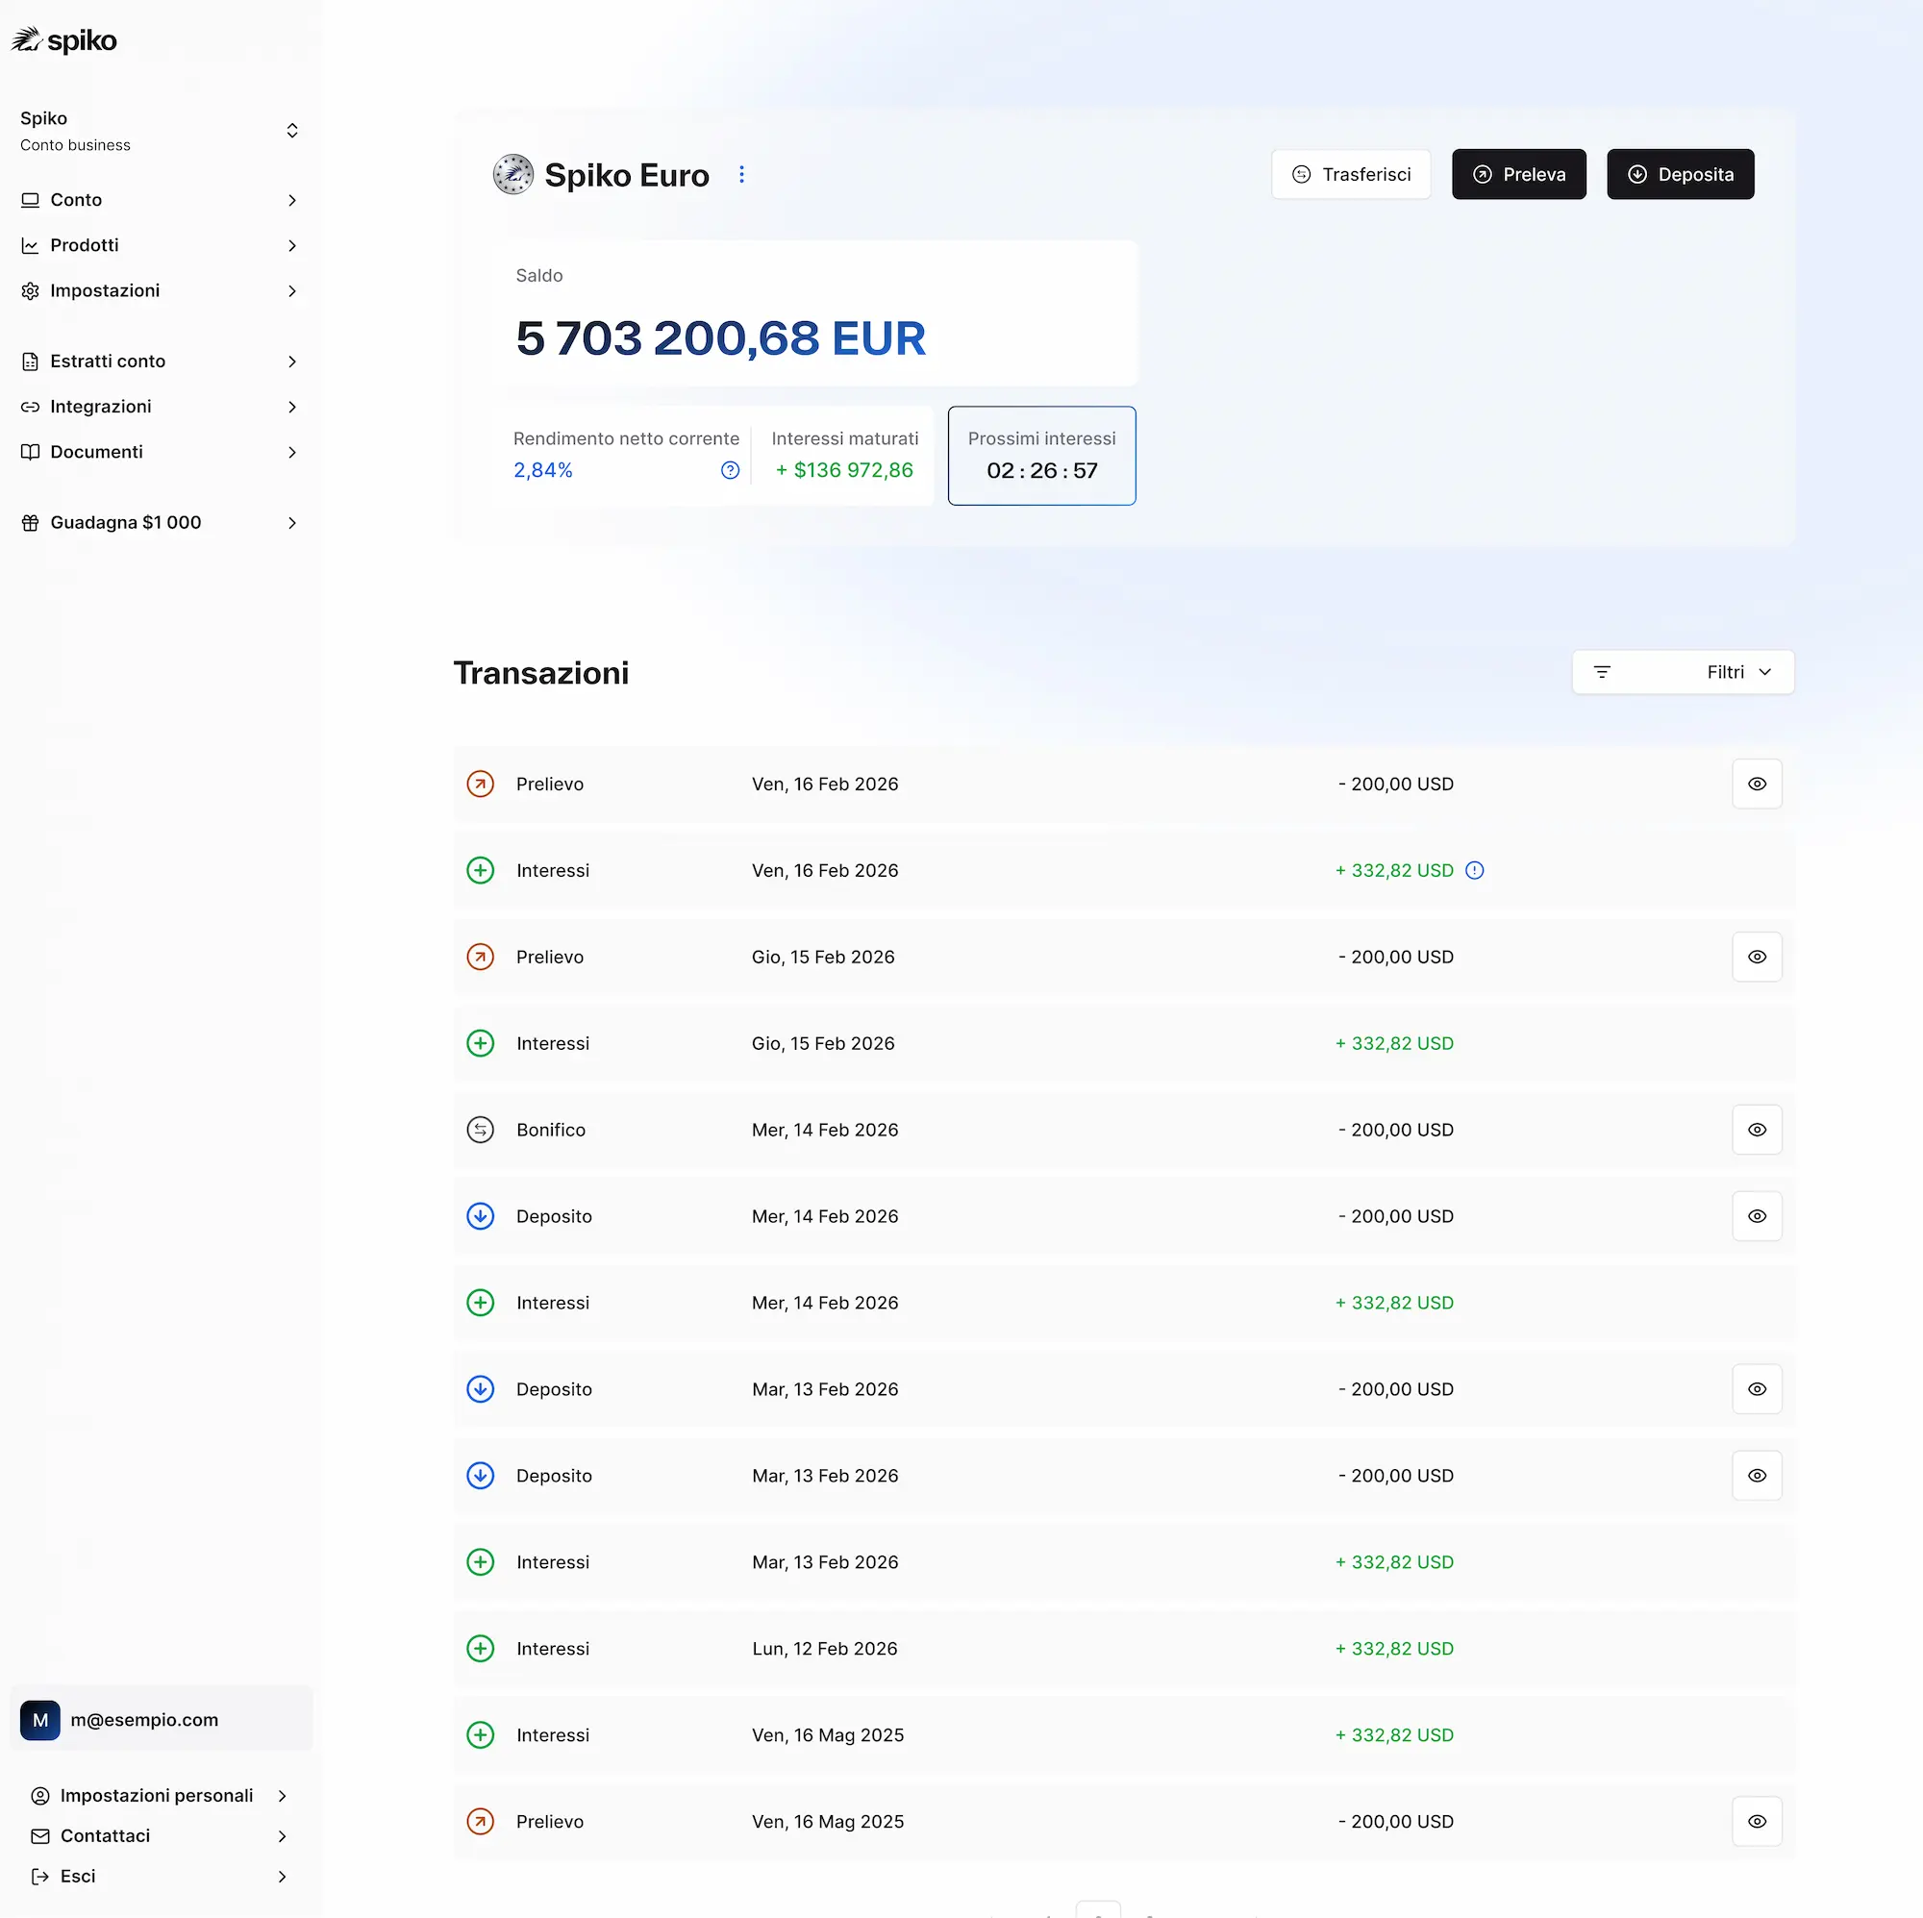The width and height of the screenshot is (1923, 1918).
Task: Click the m@esempio.com user profile
Action: [162, 1719]
